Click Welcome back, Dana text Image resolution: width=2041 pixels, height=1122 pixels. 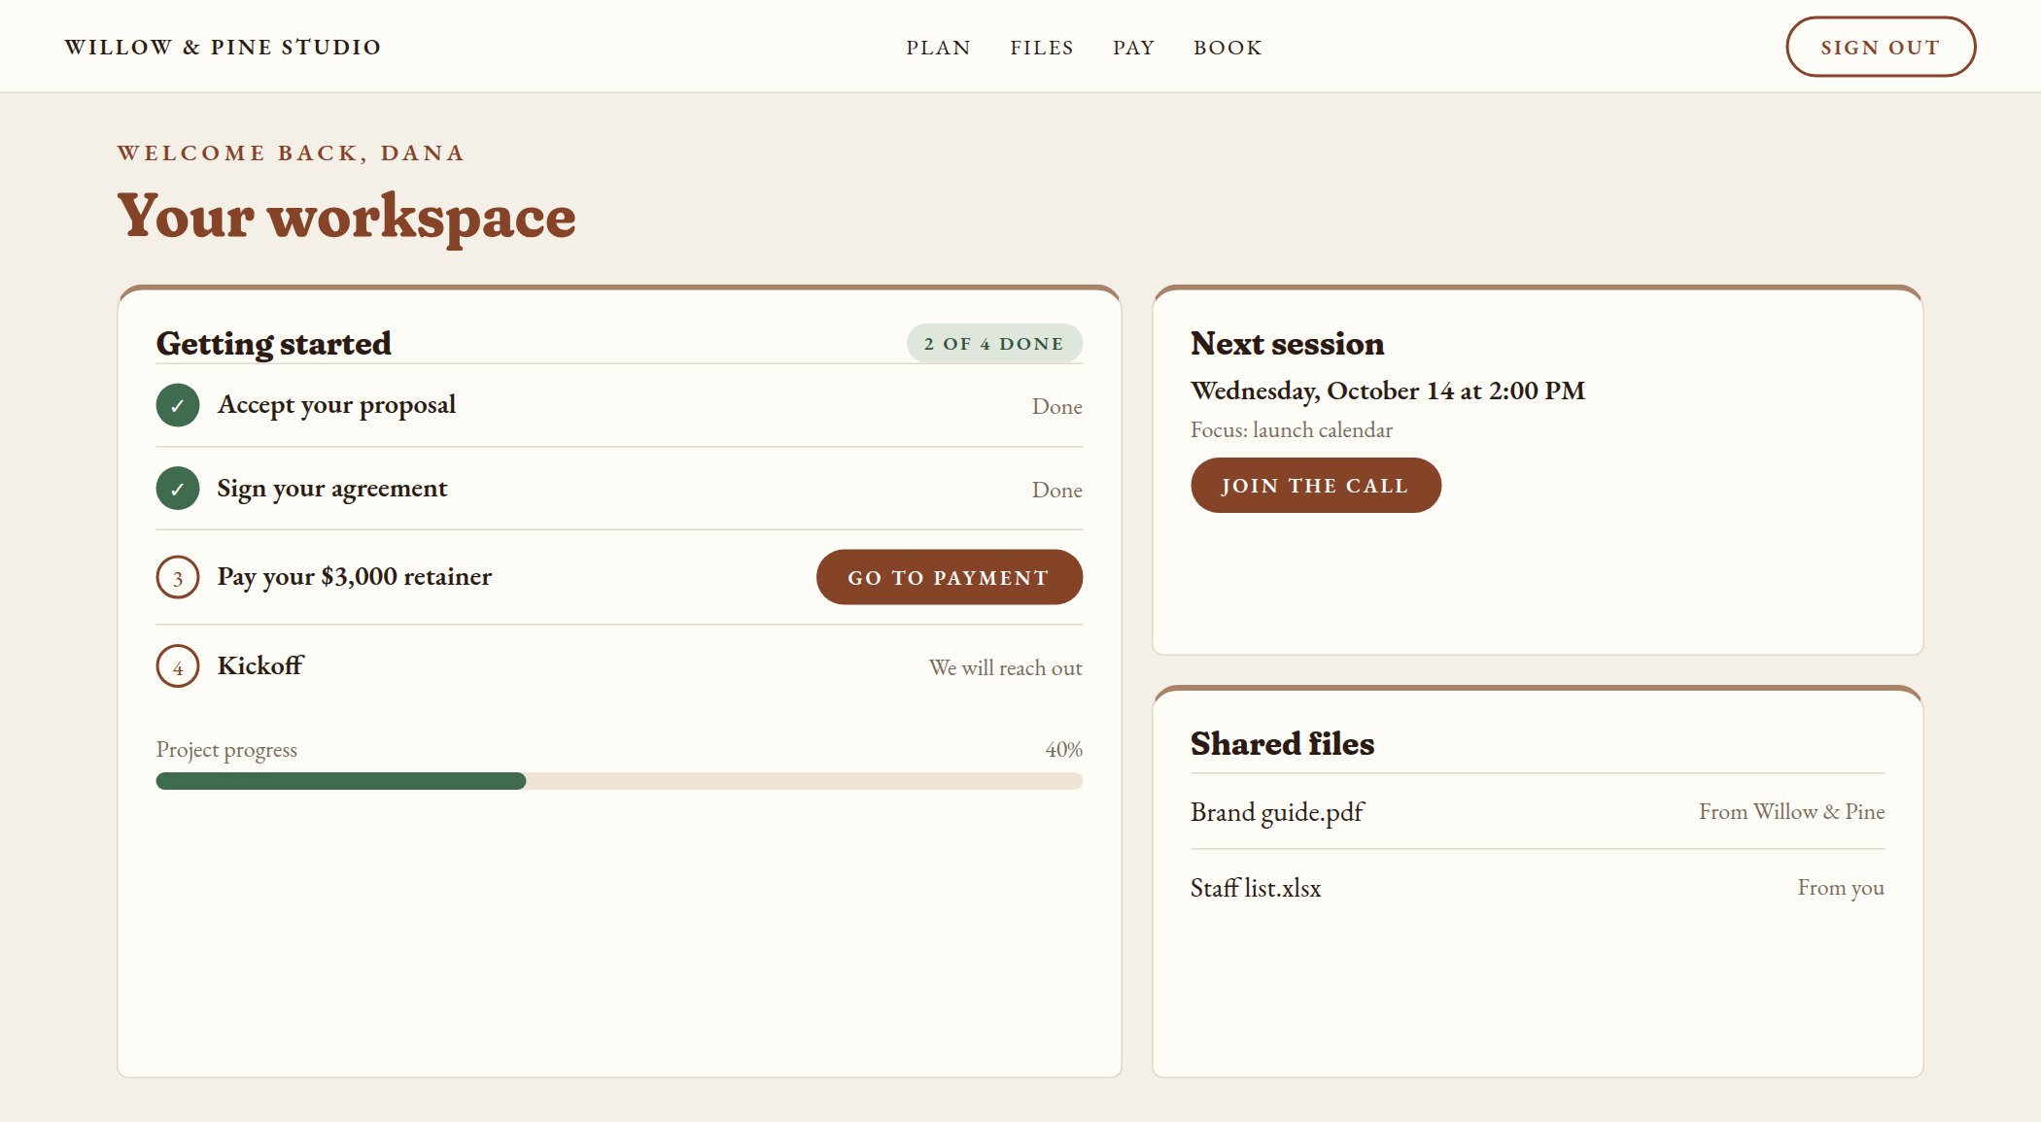(x=291, y=153)
